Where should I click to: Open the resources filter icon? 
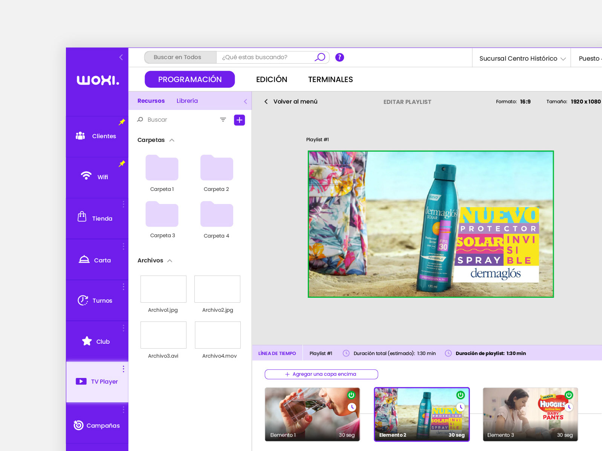point(223,120)
